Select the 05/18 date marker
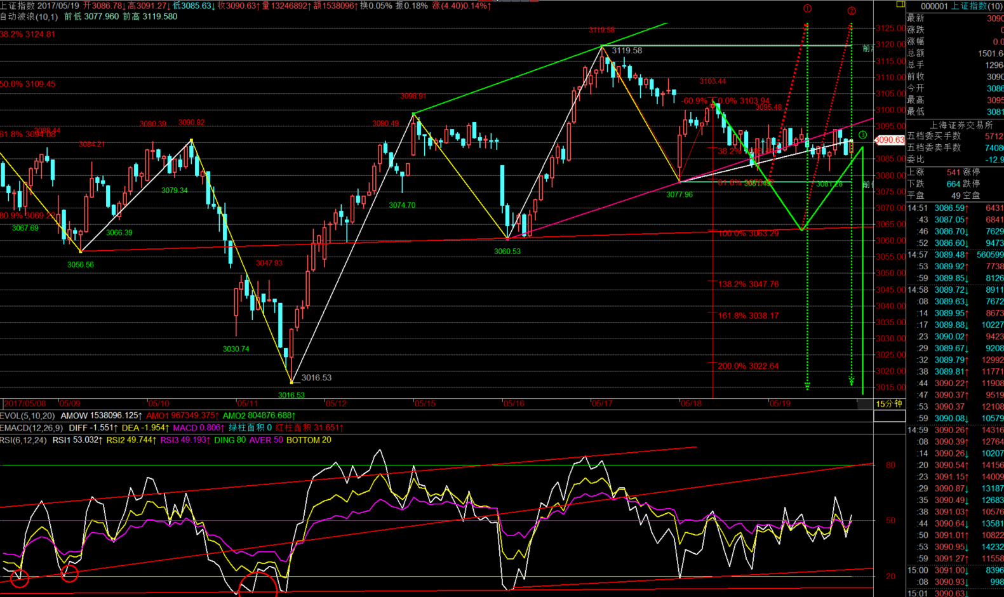The image size is (1004, 597). [x=691, y=403]
